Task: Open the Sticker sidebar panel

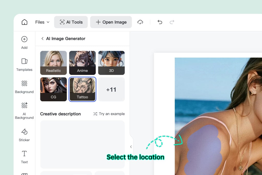Action: 24,135
